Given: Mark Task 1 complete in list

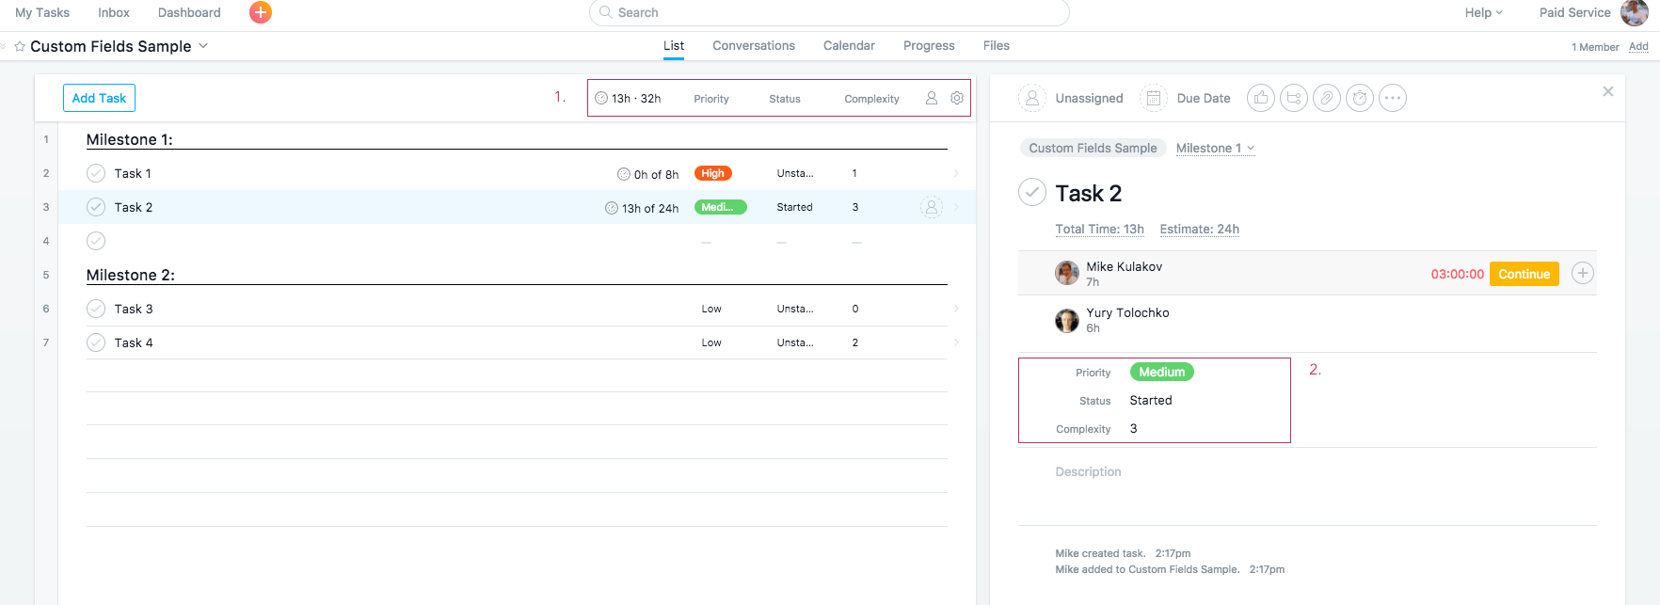Looking at the screenshot, I should click(96, 173).
